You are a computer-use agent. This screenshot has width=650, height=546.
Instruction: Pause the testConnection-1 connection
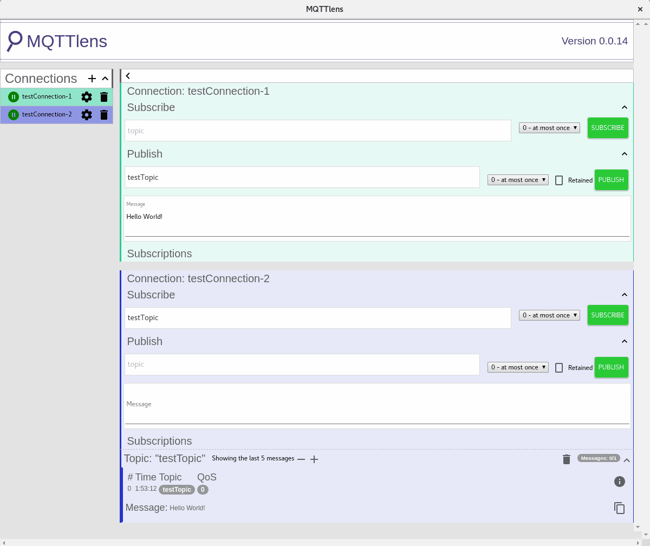[13, 96]
